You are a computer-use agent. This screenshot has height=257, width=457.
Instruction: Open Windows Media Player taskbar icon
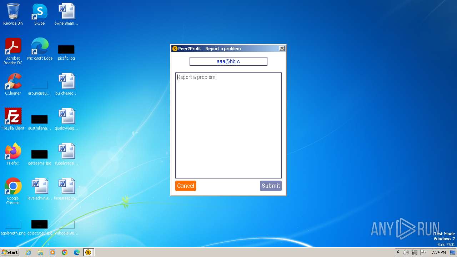coord(52,252)
